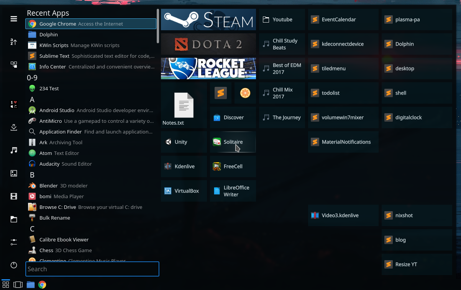This screenshot has height=290, width=461.
Task: Open Calibre Ebook Viewer from the list
Action: coord(91,239)
